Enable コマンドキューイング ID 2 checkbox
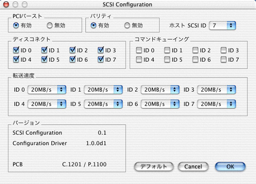Image resolution: width=256 pixels, height=184 pixels. tap(195, 51)
